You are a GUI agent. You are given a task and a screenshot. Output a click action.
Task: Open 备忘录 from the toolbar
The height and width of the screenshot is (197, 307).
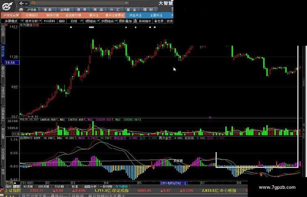(x=159, y=21)
